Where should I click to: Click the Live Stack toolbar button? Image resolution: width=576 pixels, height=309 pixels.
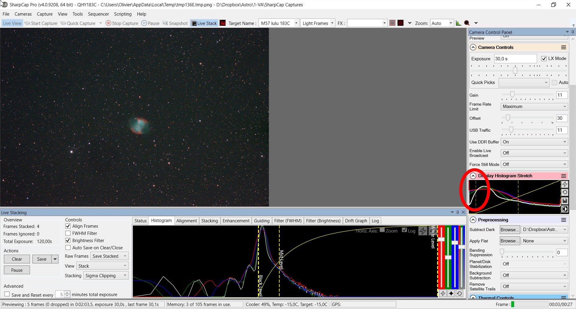tap(204, 23)
